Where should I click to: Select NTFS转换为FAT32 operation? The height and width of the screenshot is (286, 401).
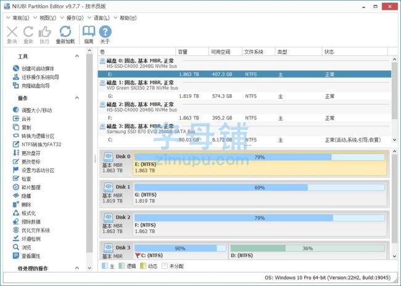pyautogui.click(x=37, y=144)
